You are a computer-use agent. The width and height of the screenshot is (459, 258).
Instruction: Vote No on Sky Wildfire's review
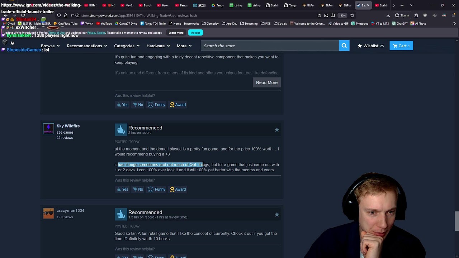(x=138, y=189)
